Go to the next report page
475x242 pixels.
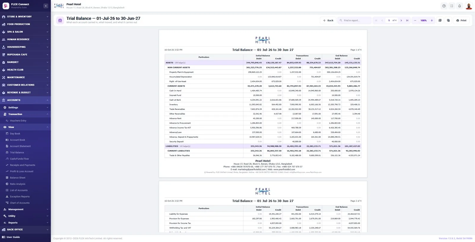(401, 20)
